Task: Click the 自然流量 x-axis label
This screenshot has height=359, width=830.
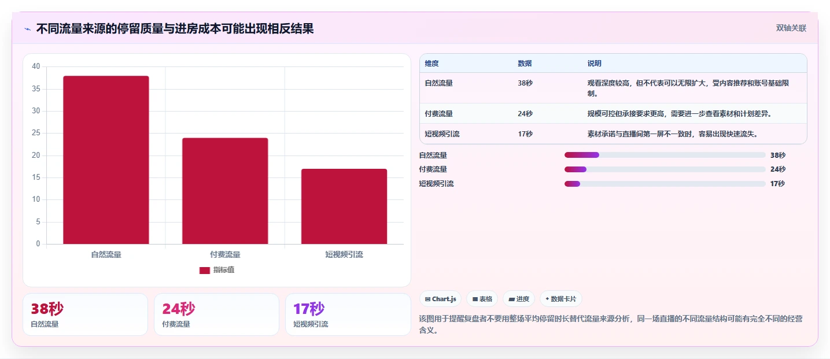Action: coord(106,254)
